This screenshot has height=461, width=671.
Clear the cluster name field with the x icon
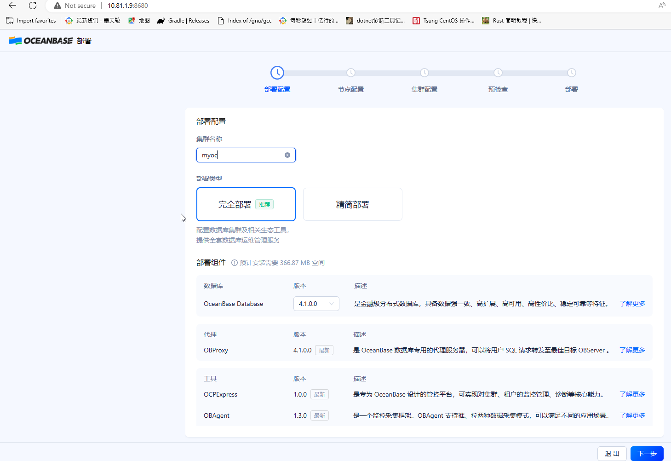tap(287, 155)
